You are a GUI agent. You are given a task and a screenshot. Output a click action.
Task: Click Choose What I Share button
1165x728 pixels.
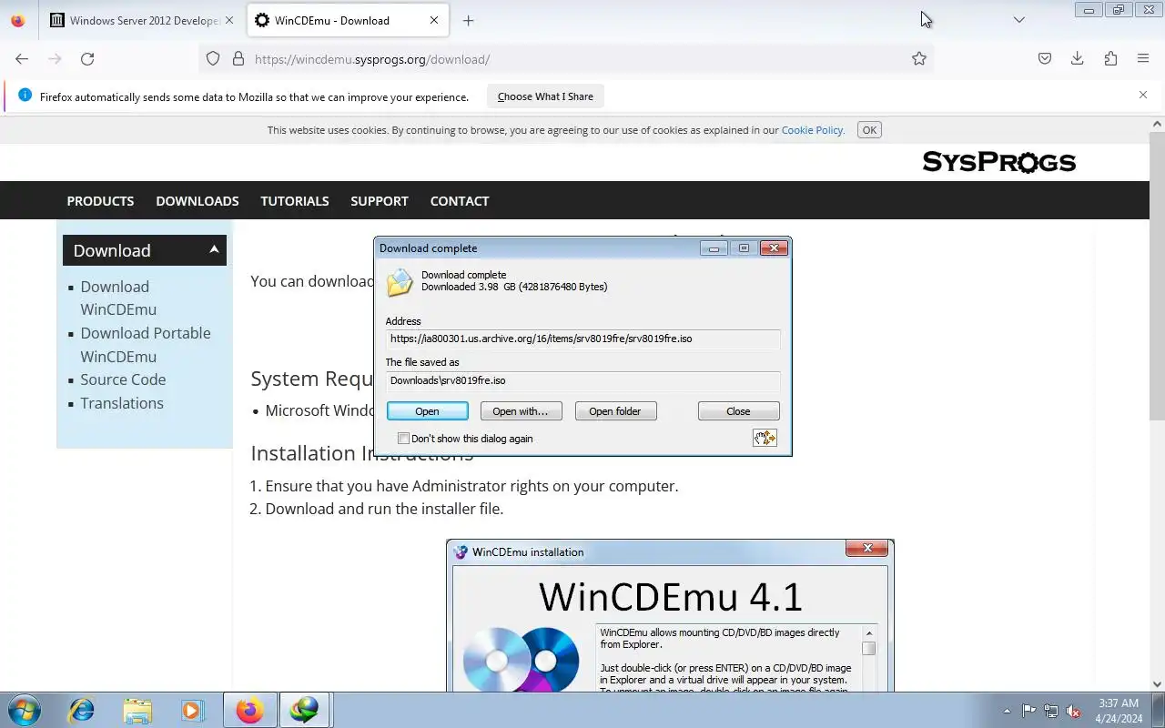pyautogui.click(x=545, y=96)
